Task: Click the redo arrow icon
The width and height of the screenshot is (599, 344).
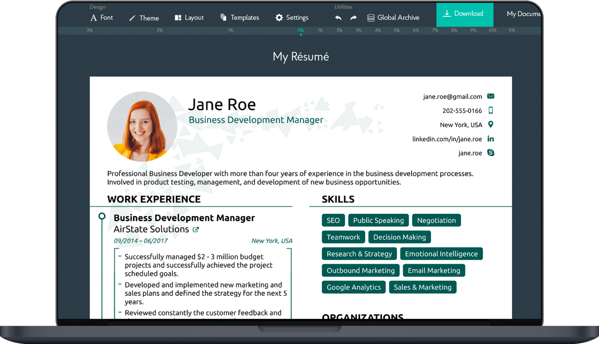Action: 353,18
